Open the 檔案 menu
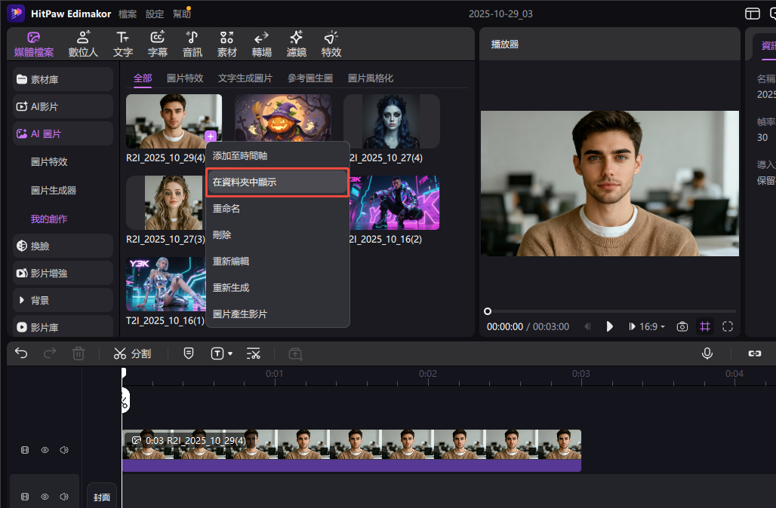The height and width of the screenshot is (508, 776). [x=128, y=13]
